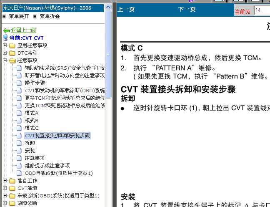This screenshot has width=270, height=207.
Task: Open 断开蓄电池后转动方向盘的注意事项 item
Action: 65,76
